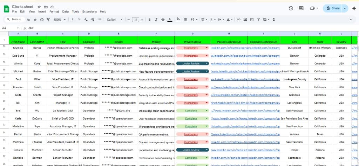Toggle bold formatting
359x166 pixels.
pyautogui.click(x=149, y=20)
